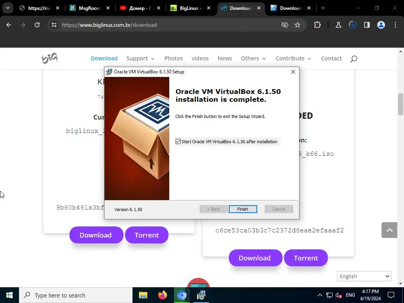Click right card Download button
Viewport: 404px width, 303px height.
click(255, 258)
